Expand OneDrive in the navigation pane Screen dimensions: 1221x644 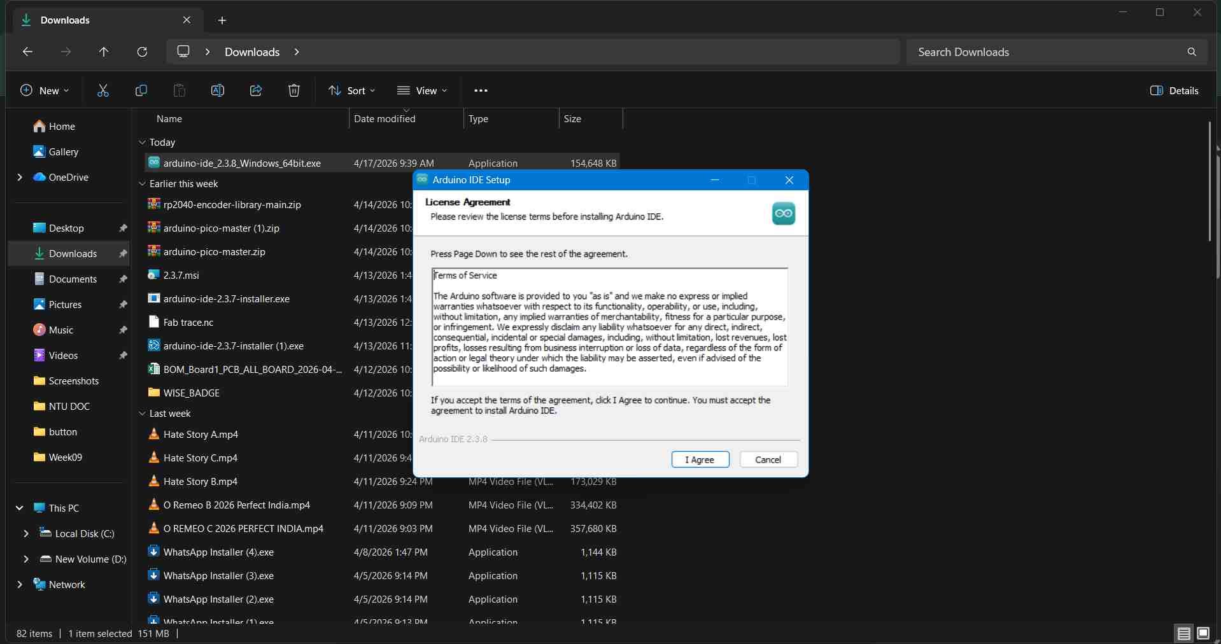(20, 177)
